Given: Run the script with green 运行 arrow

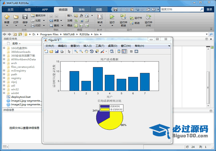Looking at the screenshot, I should coord(112,17).
